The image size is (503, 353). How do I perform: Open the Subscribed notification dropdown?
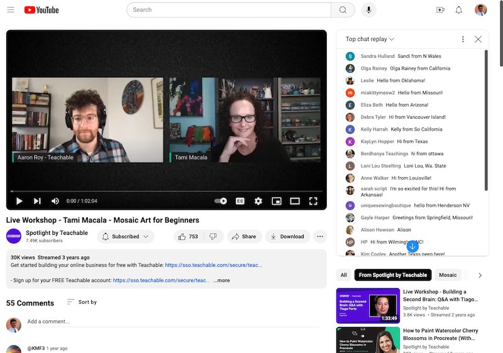(x=125, y=237)
